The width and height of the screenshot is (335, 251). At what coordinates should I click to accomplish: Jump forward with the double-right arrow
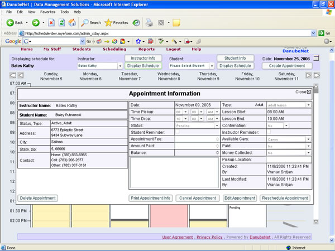point(317,75)
